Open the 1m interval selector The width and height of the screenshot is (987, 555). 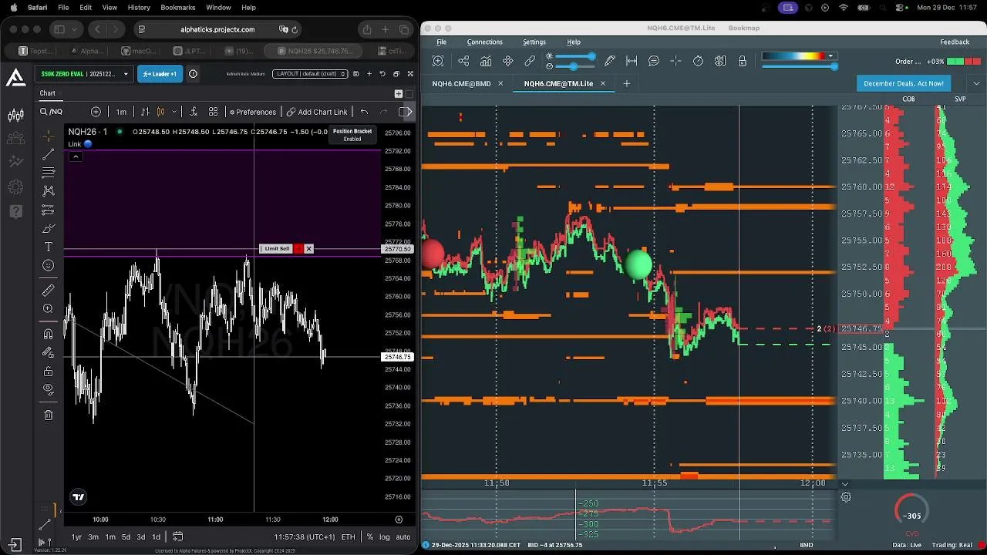click(x=121, y=112)
